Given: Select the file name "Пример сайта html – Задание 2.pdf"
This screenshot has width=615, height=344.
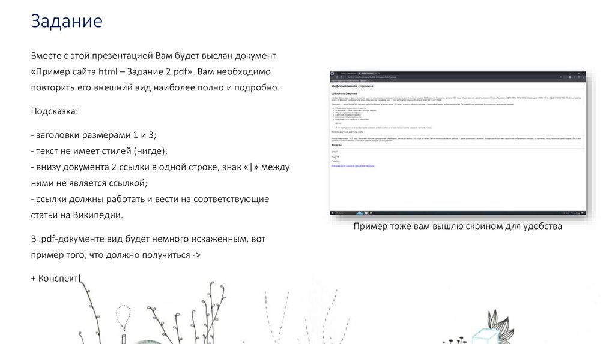Looking at the screenshot, I should pos(113,72).
